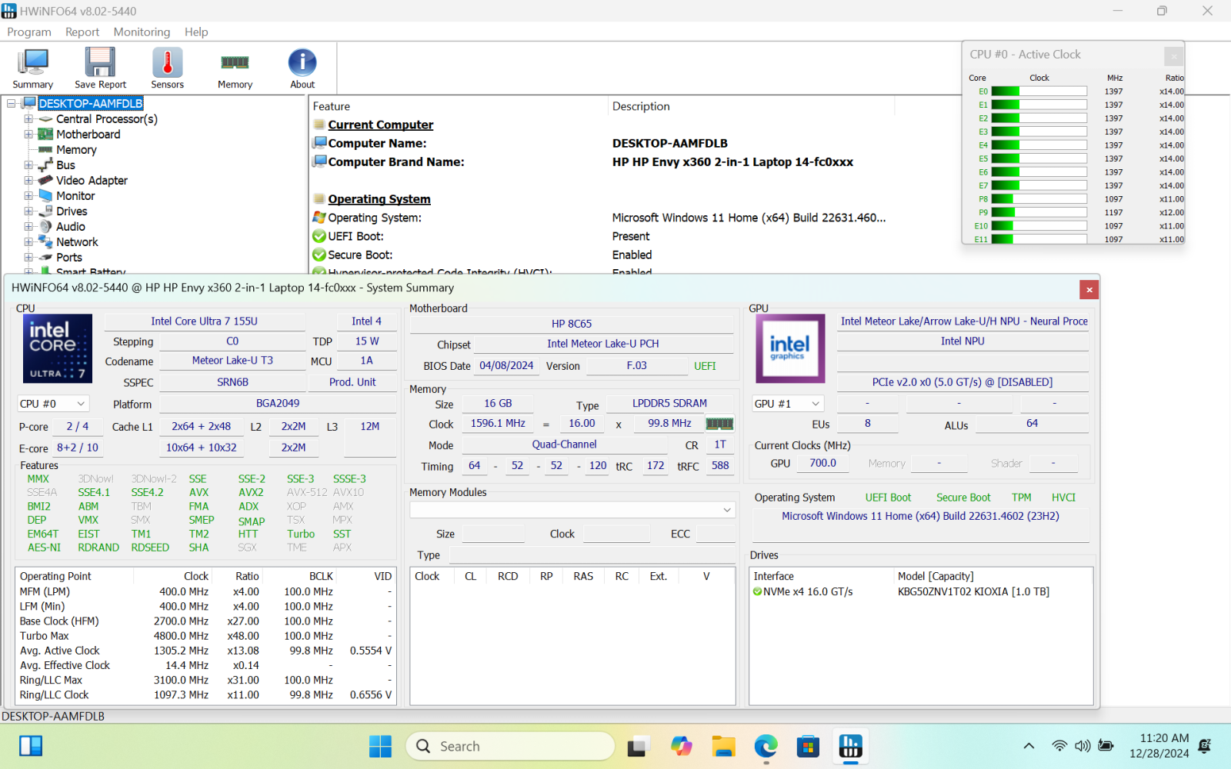The image size is (1231, 769).
Task: Click the E0 core clock bar
Action: (1039, 92)
